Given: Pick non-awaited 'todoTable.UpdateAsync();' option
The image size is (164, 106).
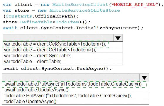Looking at the screenshot, I should [x=75, y=102].
